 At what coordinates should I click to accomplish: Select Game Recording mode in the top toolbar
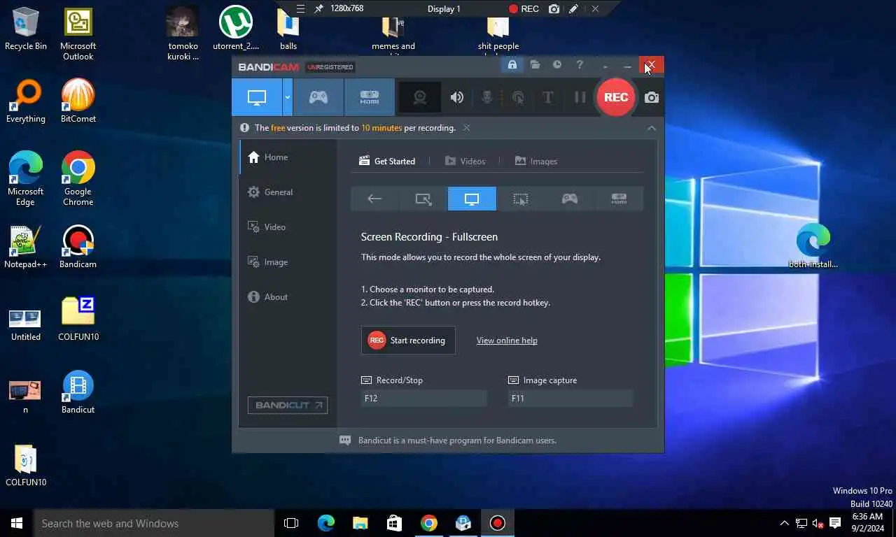pos(318,97)
